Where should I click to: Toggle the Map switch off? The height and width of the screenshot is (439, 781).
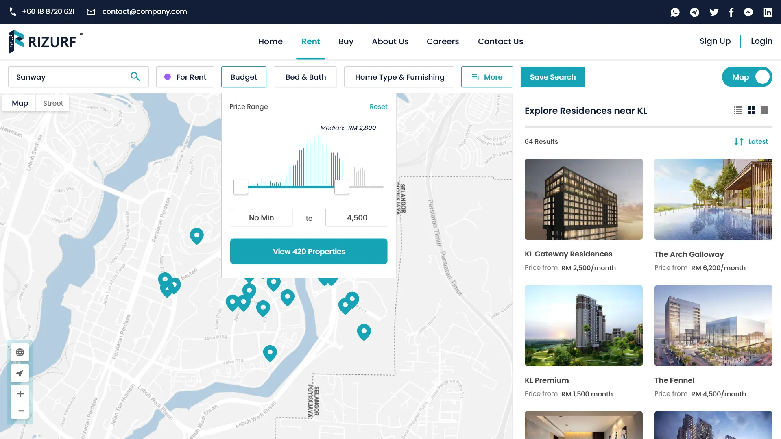747,77
